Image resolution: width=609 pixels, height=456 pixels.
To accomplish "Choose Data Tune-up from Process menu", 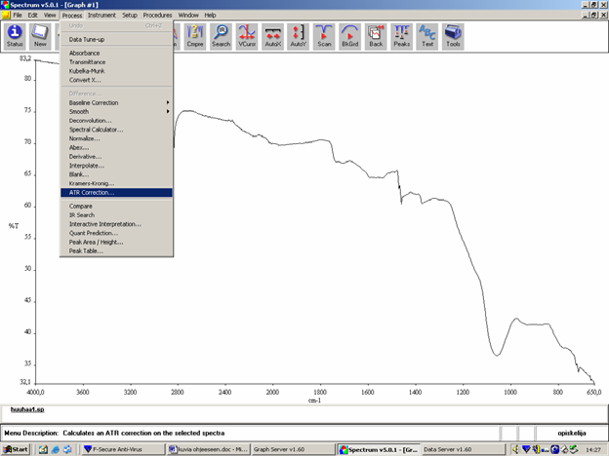I will (x=116, y=40).
